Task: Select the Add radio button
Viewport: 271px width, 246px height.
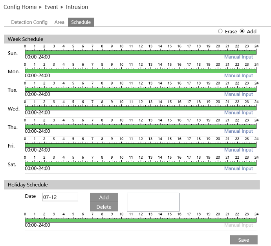Action: click(x=242, y=31)
